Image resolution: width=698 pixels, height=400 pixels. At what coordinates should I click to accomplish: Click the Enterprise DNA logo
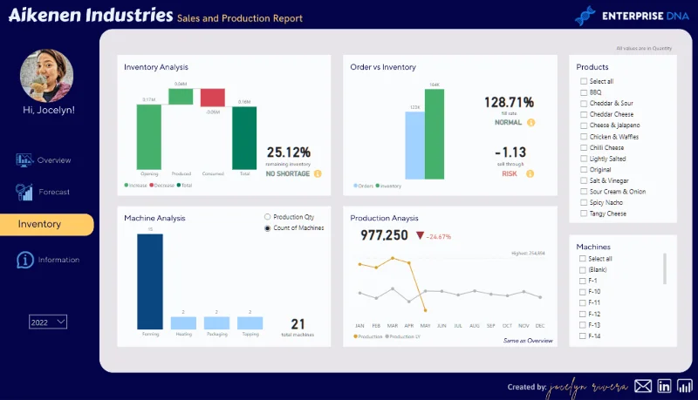(x=632, y=16)
